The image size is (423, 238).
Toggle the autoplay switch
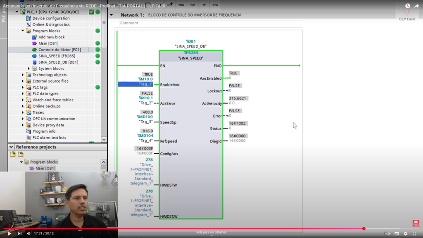[x=387, y=234]
